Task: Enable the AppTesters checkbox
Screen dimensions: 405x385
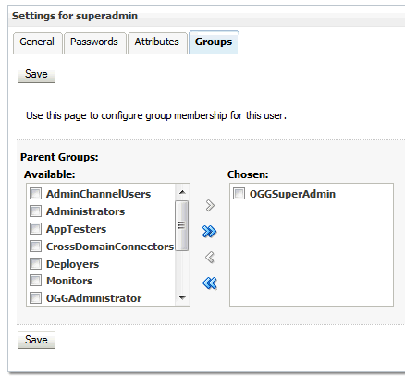Action: point(35,229)
